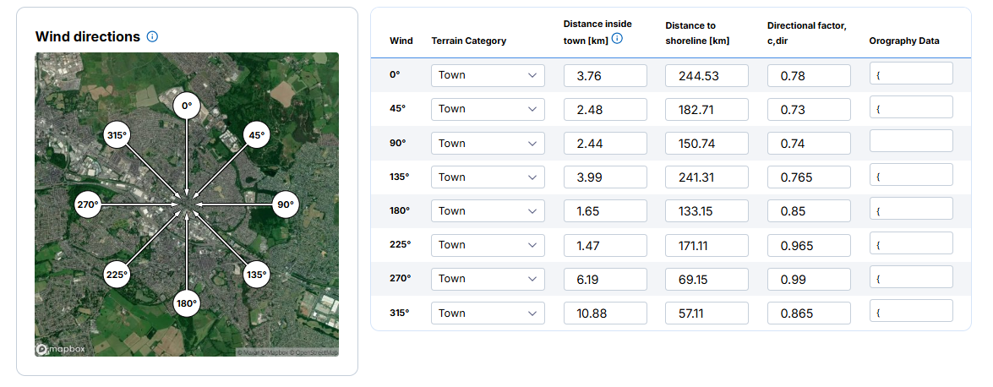Select the 135° marker on map
The width and height of the screenshot is (993, 387).
point(256,275)
